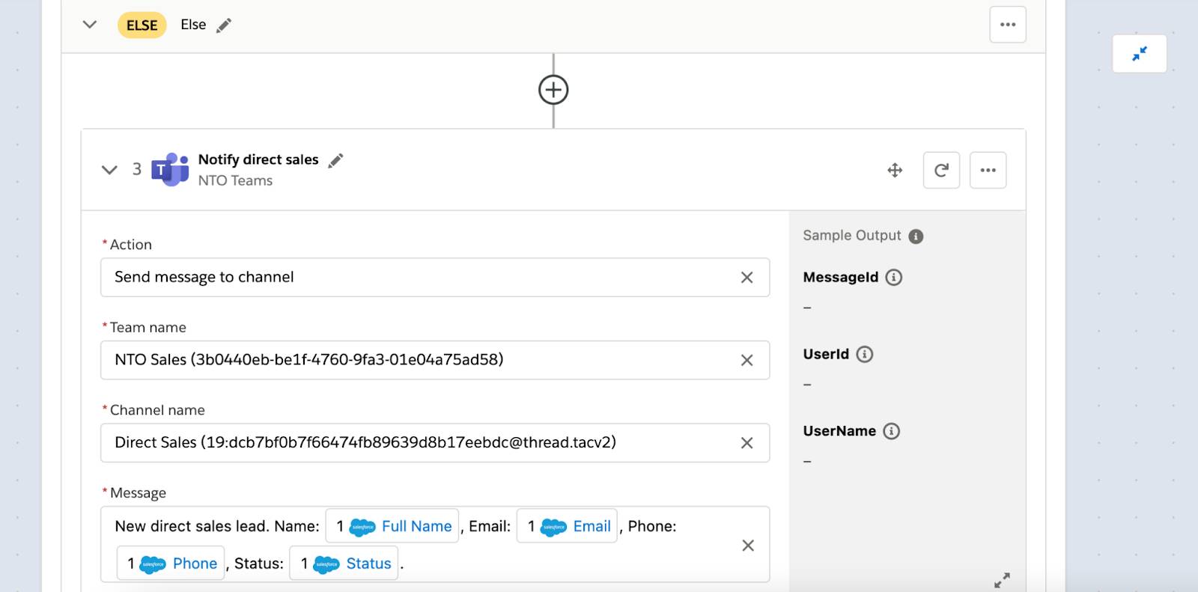Clear the Action field value
Image resolution: width=1198 pixels, height=592 pixels.
pyautogui.click(x=747, y=278)
